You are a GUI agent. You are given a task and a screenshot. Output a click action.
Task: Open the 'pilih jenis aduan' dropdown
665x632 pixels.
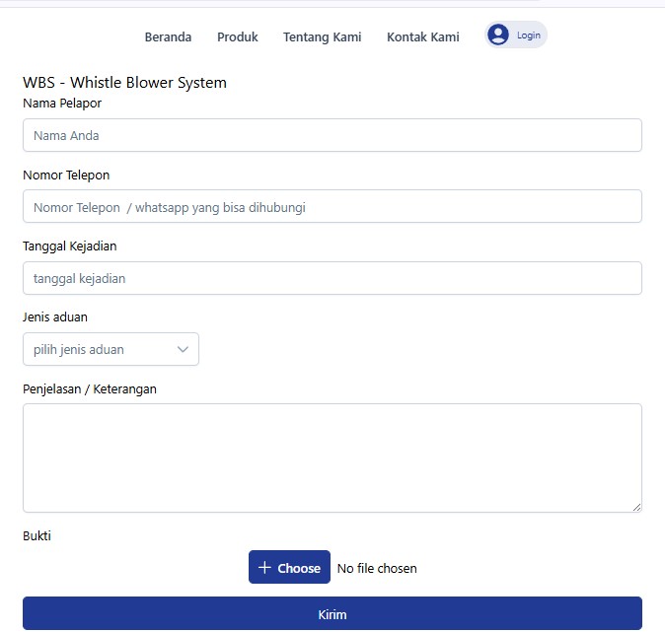[x=111, y=349]
